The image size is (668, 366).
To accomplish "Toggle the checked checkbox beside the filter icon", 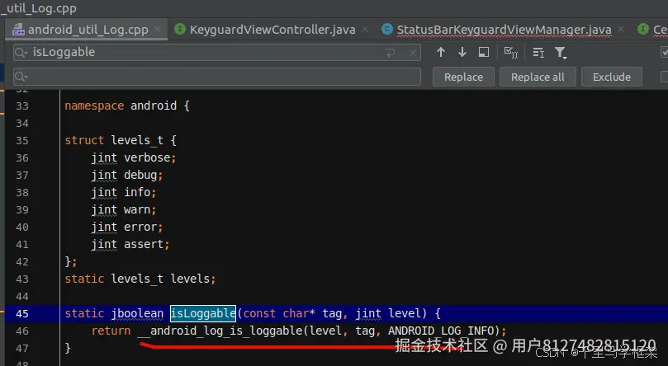I will tap(664, 52).
